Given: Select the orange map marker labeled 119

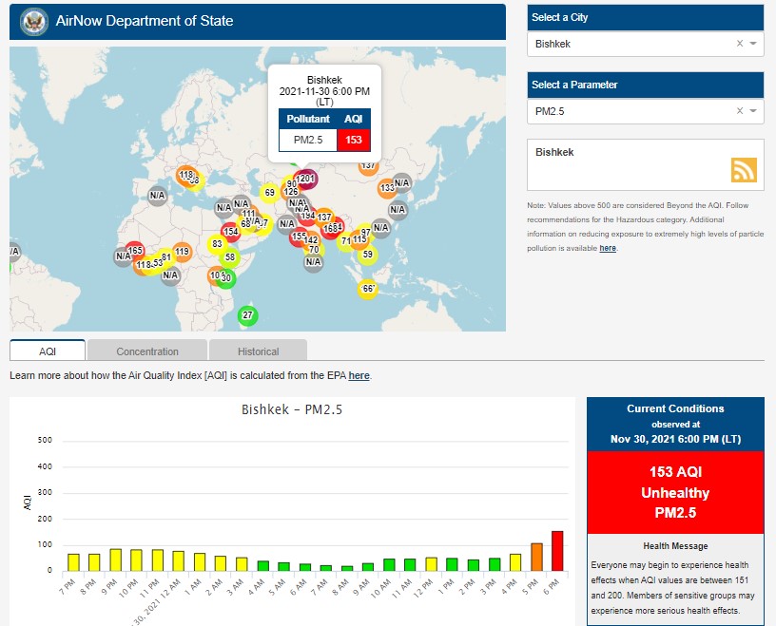Looking at the screenshot, I should 182,252.
